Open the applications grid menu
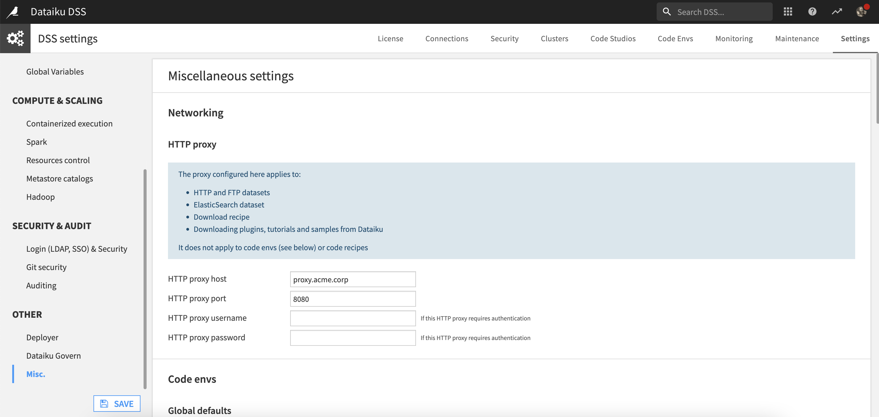 coord(788,12)
